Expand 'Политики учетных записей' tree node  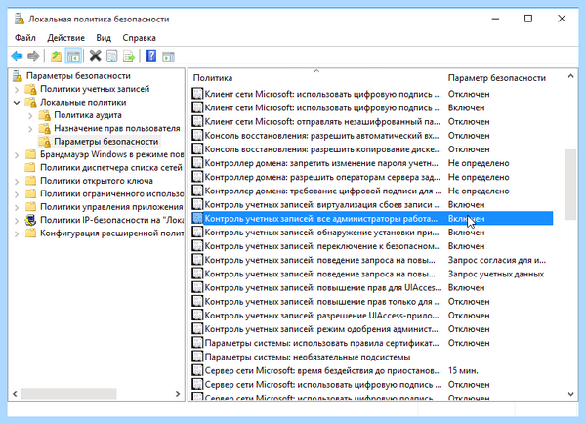click(x=17, y=89)
